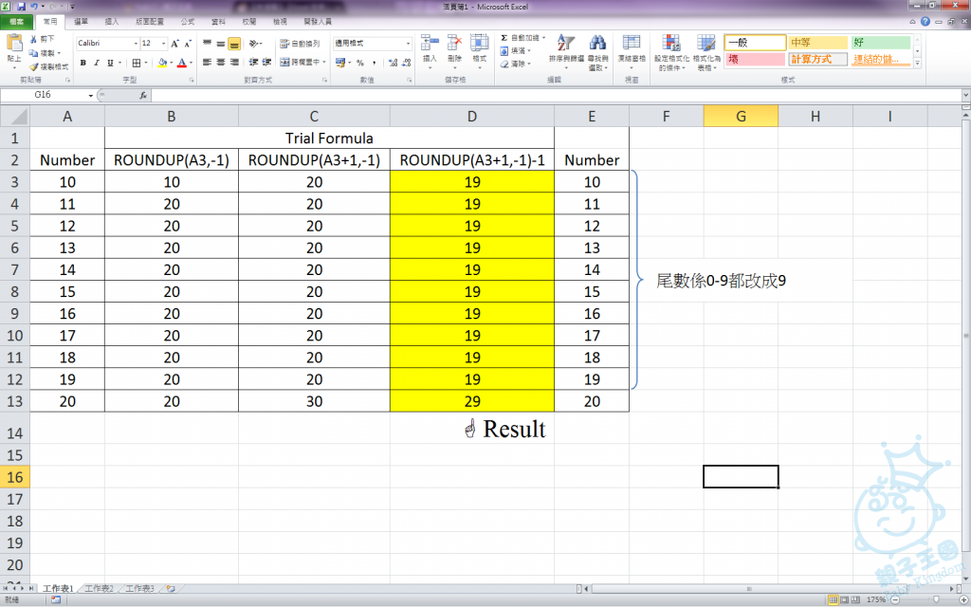Open 設定格式化的條件 conditional formatting
This screenshot has height=607, width=971.
coord(671,52)
